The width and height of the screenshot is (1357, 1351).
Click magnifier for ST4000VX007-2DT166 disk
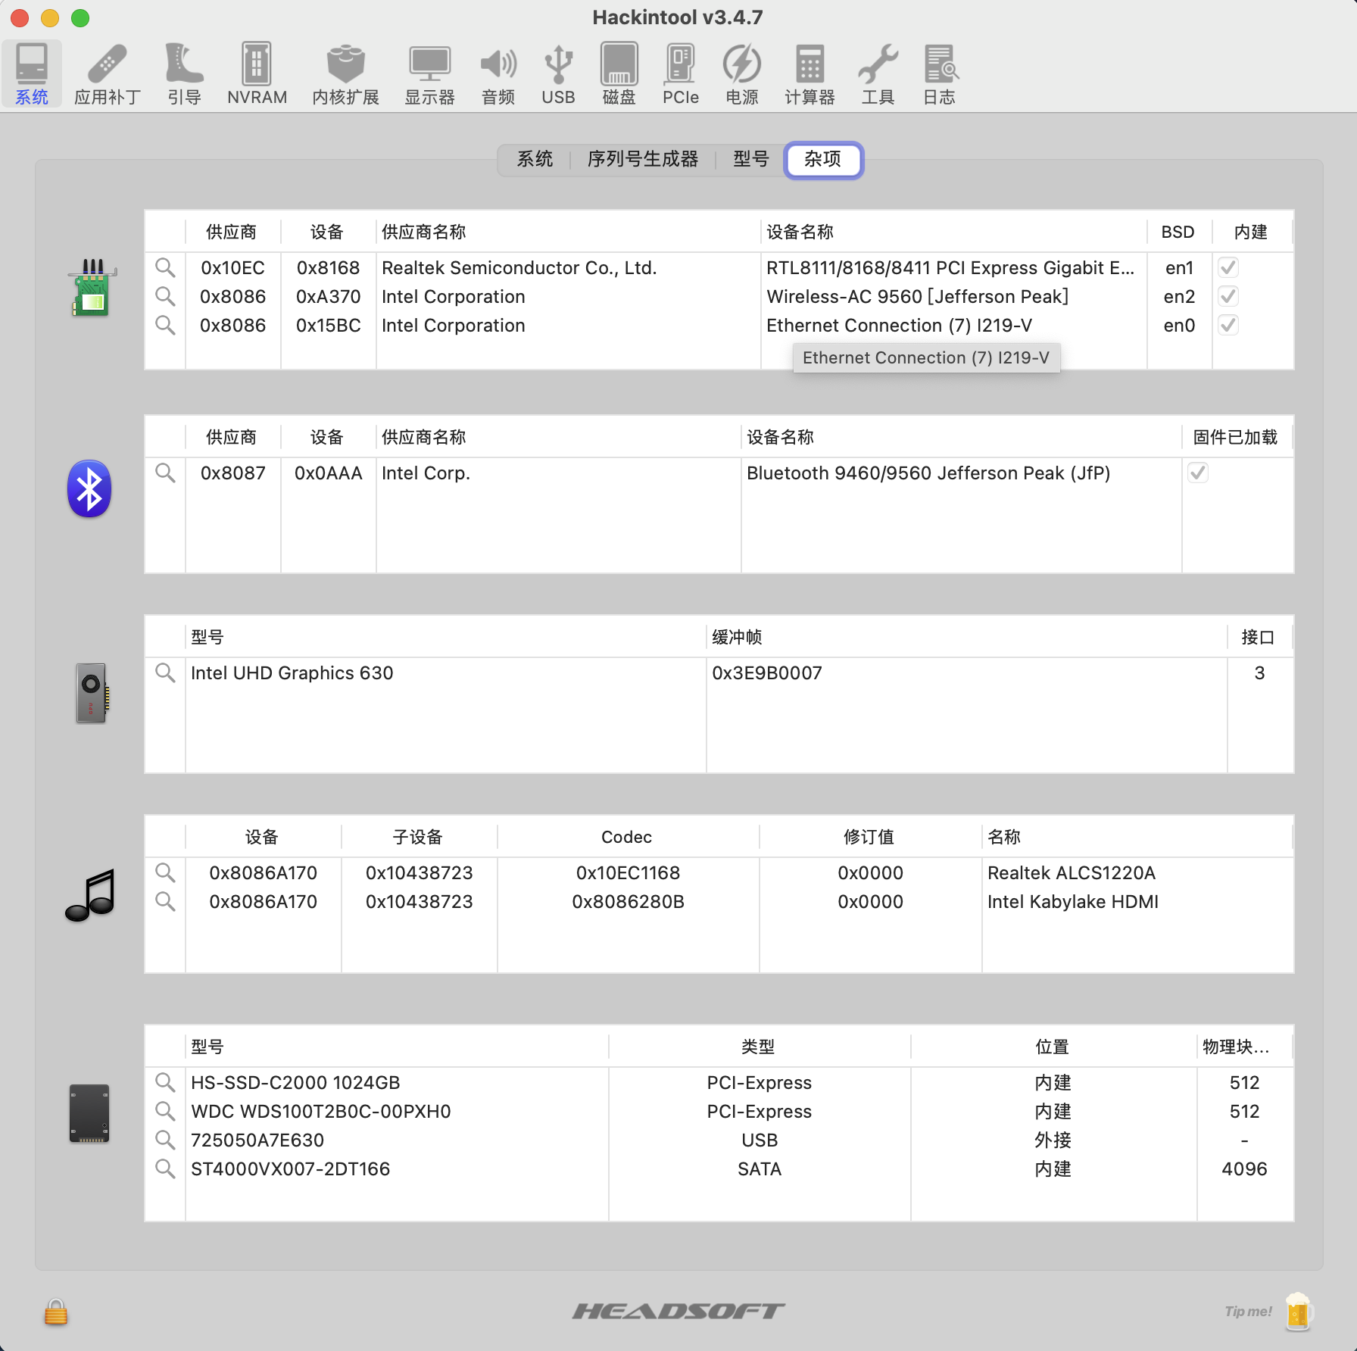pos(165,1168)
